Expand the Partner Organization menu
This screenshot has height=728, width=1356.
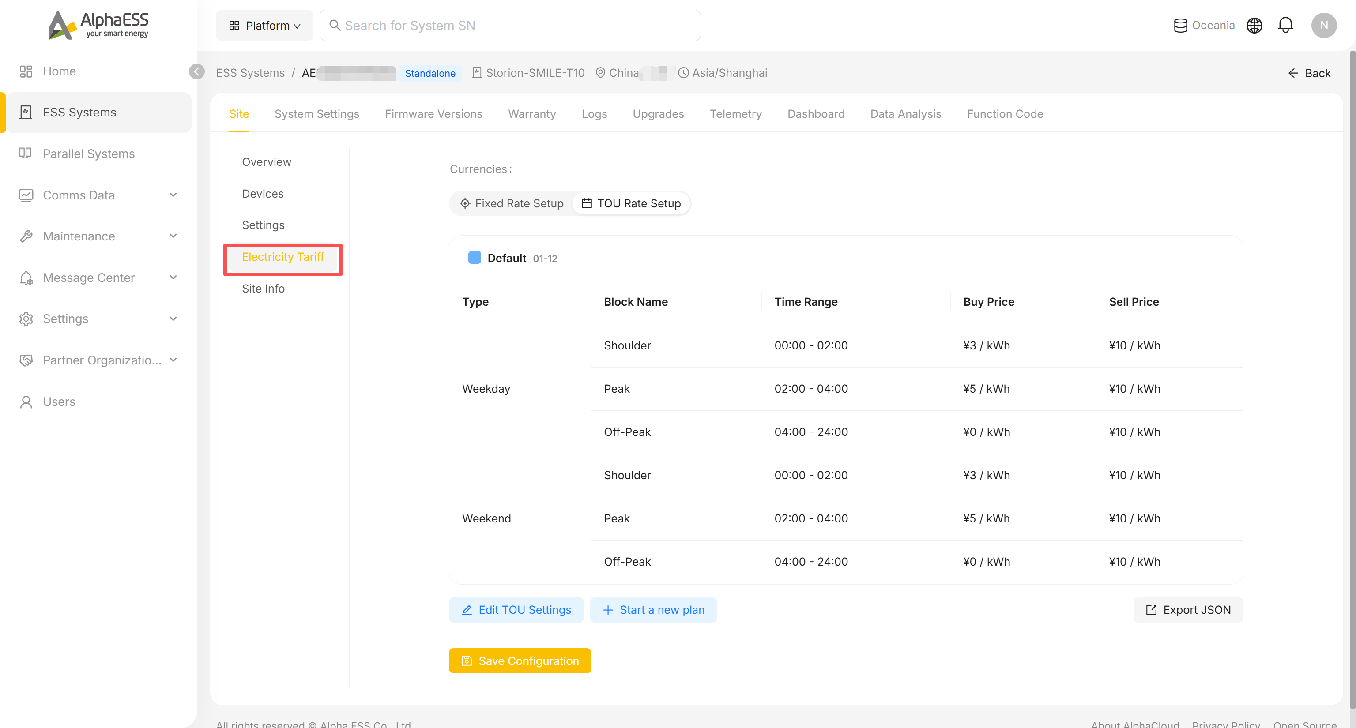tap(99, 360)
